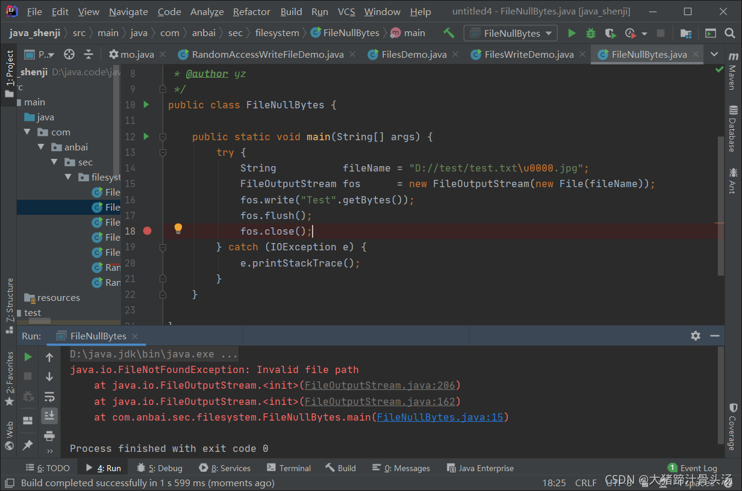The width and height of the screenshot is (742, 491).
Task: Click Down the Stack Trace arrow
Action: pos(49,377)
